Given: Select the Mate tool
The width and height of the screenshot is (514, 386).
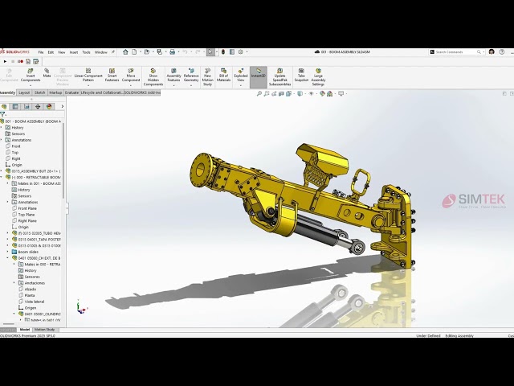Looking at the screenshot, I should click(x=47, y=73).
